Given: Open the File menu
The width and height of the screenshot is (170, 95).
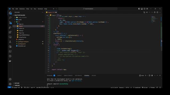Looking at the screenshot, I should 13,9.
